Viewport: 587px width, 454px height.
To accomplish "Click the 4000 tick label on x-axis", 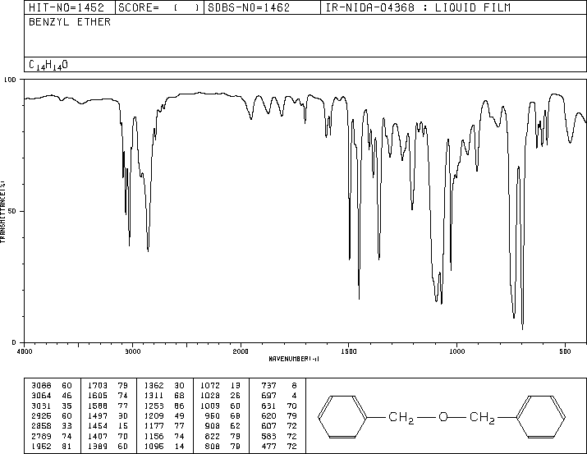I will click(x=25, y=351).
